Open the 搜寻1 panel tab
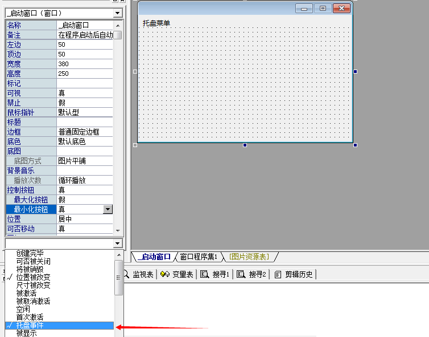The width and height of the screenshot is (429, 337). [214, 274]
